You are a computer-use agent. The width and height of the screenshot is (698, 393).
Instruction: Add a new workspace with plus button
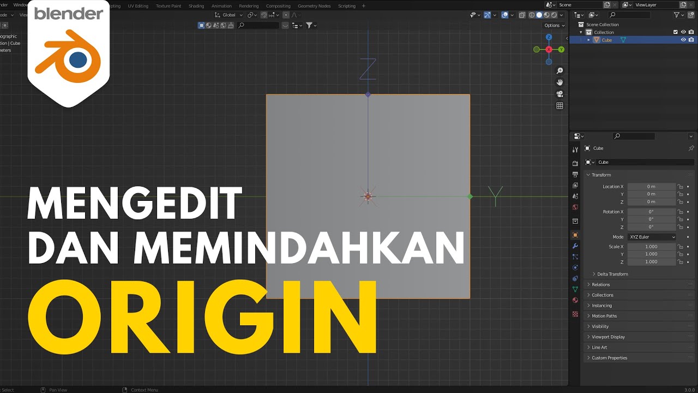click(364, 6)
